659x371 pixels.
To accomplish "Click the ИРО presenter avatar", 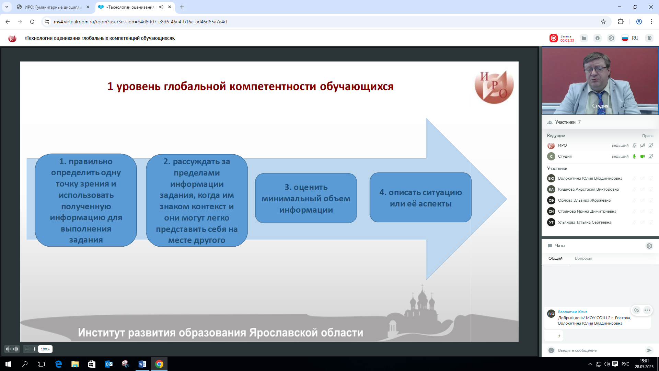I will pos(551,145).
